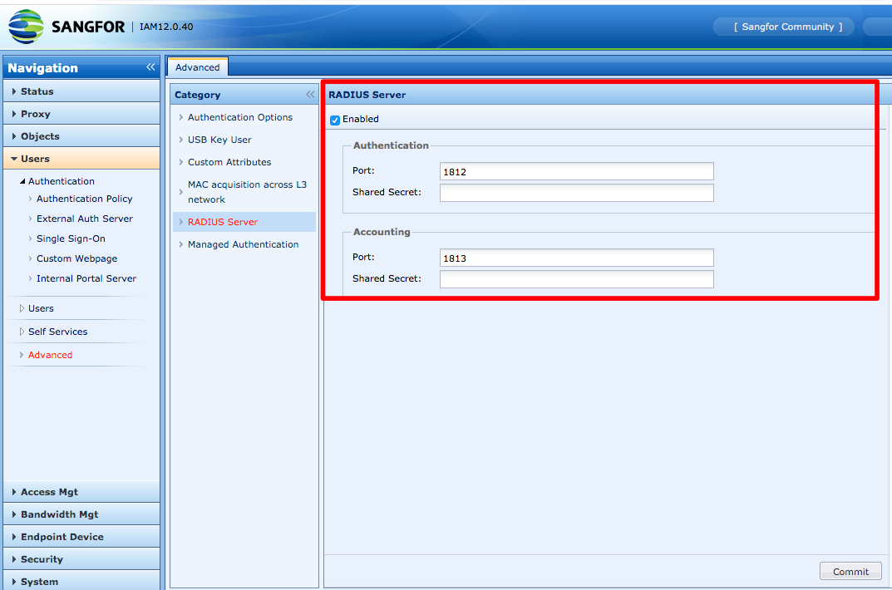Select the Advanced tree item
Screen dimensions: 892x590
point(50,355)
